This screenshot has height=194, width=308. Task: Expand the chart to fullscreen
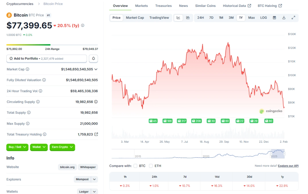(293, 18)
